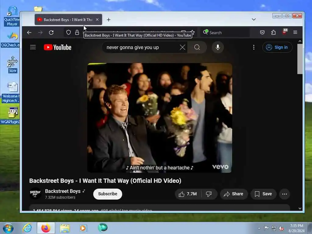Like the video with 7.7M likes
The image size is (312, 234).
coord(188,194)
